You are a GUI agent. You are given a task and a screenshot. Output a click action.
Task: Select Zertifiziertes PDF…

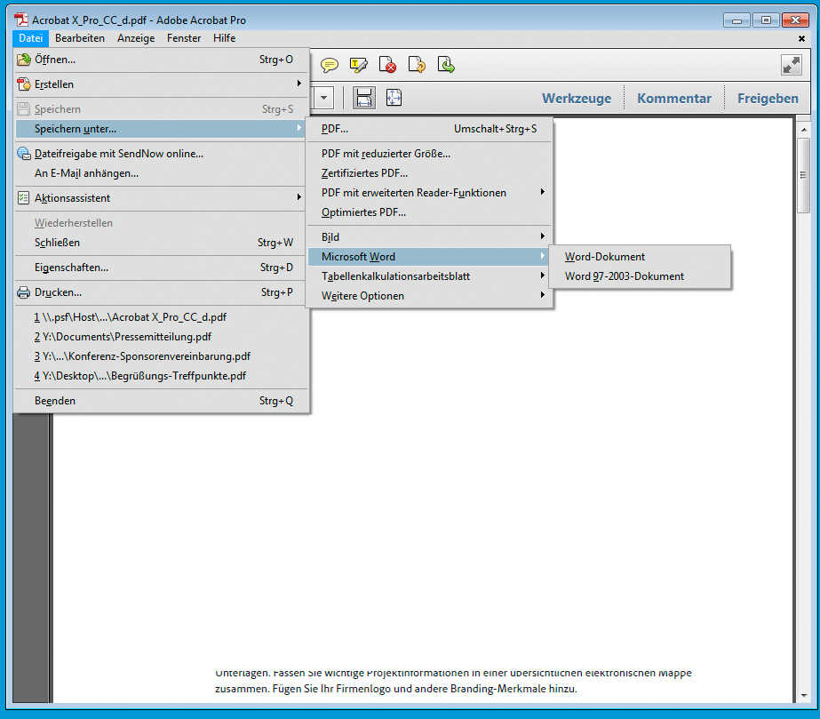tap(429, 173)
